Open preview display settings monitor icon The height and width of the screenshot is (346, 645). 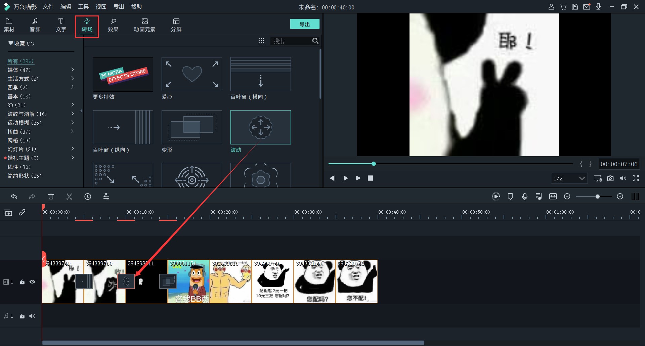click(598, 178)
